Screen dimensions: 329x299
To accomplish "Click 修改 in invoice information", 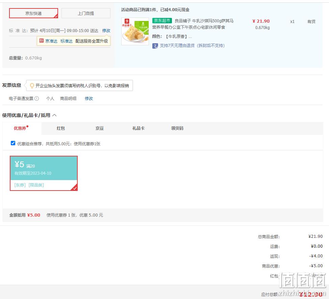I will click(x=89, y=98).
